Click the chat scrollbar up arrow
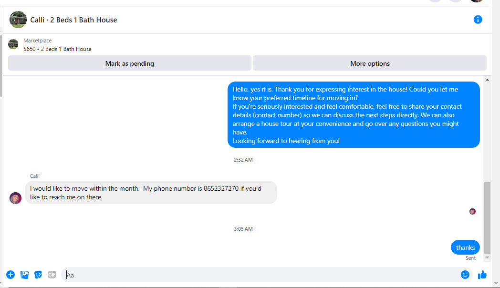500x288 pixels. click(x=487, y=80)
